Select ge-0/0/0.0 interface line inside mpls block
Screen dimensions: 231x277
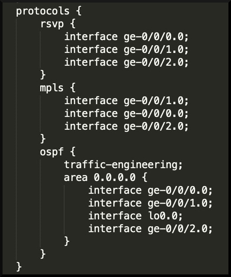[126, 114]
